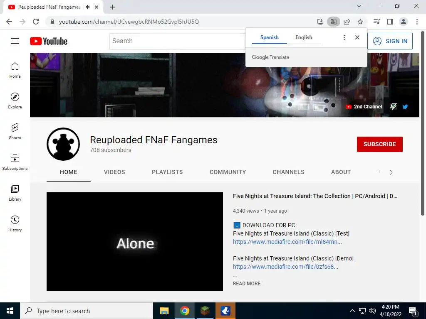Click the channel avatar picture
426x319 pixels.
63,144
